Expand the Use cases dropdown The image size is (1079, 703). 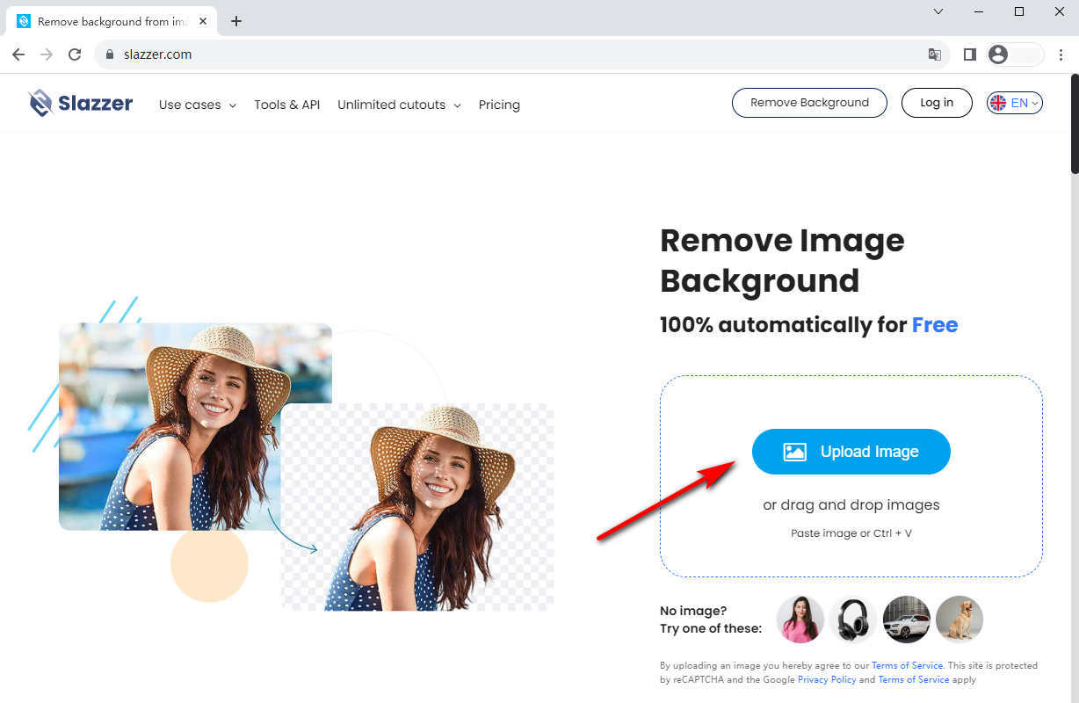pyautogui.click(x=197, y=105)
